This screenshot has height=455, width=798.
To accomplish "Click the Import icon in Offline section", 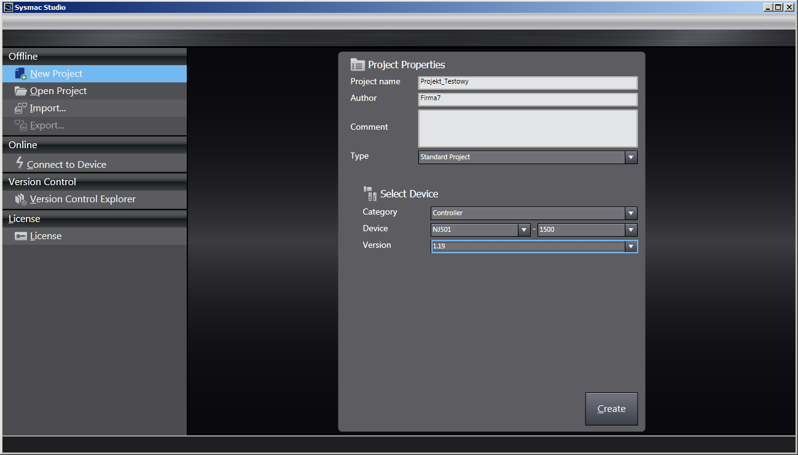I will coord(20,108).
